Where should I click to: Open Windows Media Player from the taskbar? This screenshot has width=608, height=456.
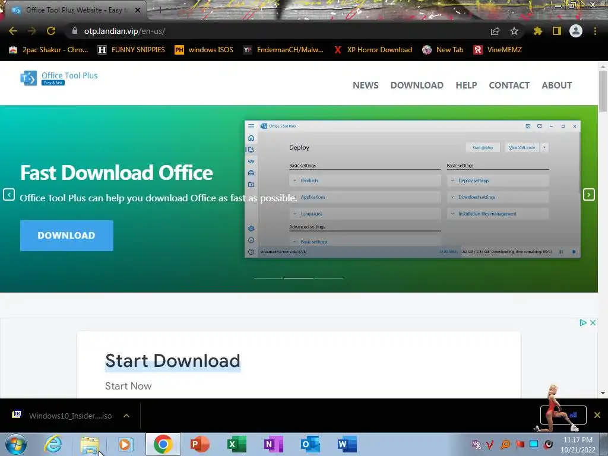click(x=126, y=444)
